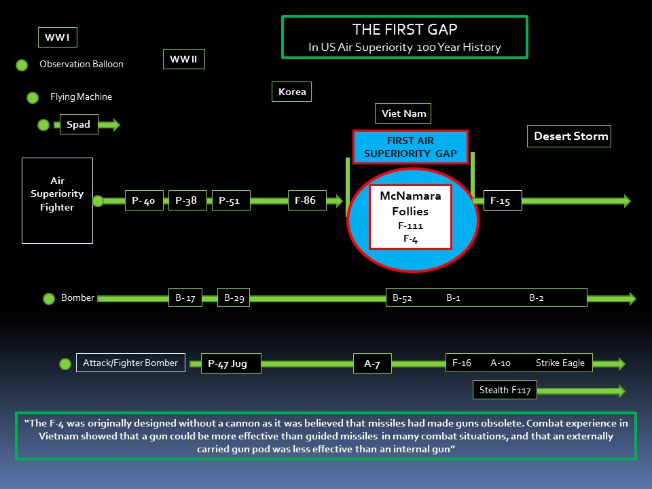Click the green bullet beside Observation Balloon

click(22, 65)
